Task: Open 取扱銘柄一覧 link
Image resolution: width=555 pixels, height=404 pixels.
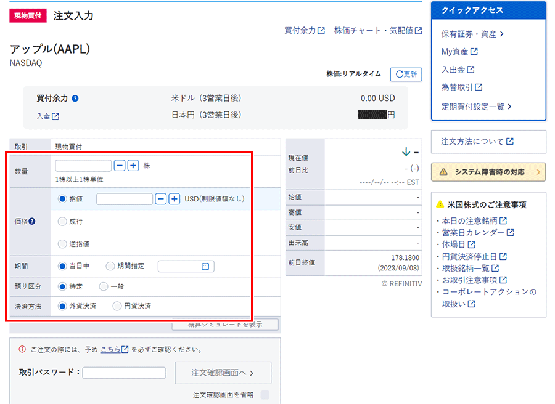Action: [471, 268]
